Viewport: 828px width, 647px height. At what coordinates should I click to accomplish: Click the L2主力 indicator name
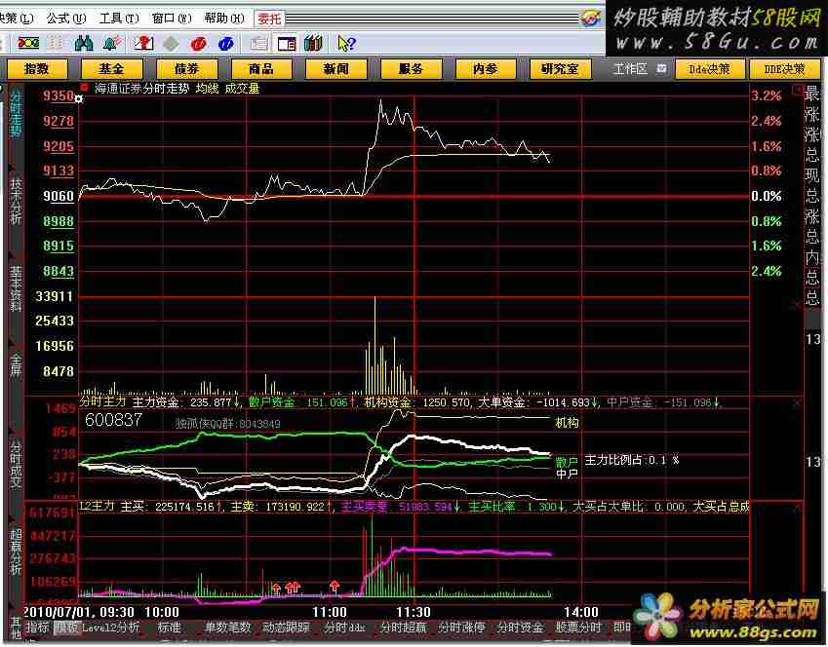(x=97, y=506)
